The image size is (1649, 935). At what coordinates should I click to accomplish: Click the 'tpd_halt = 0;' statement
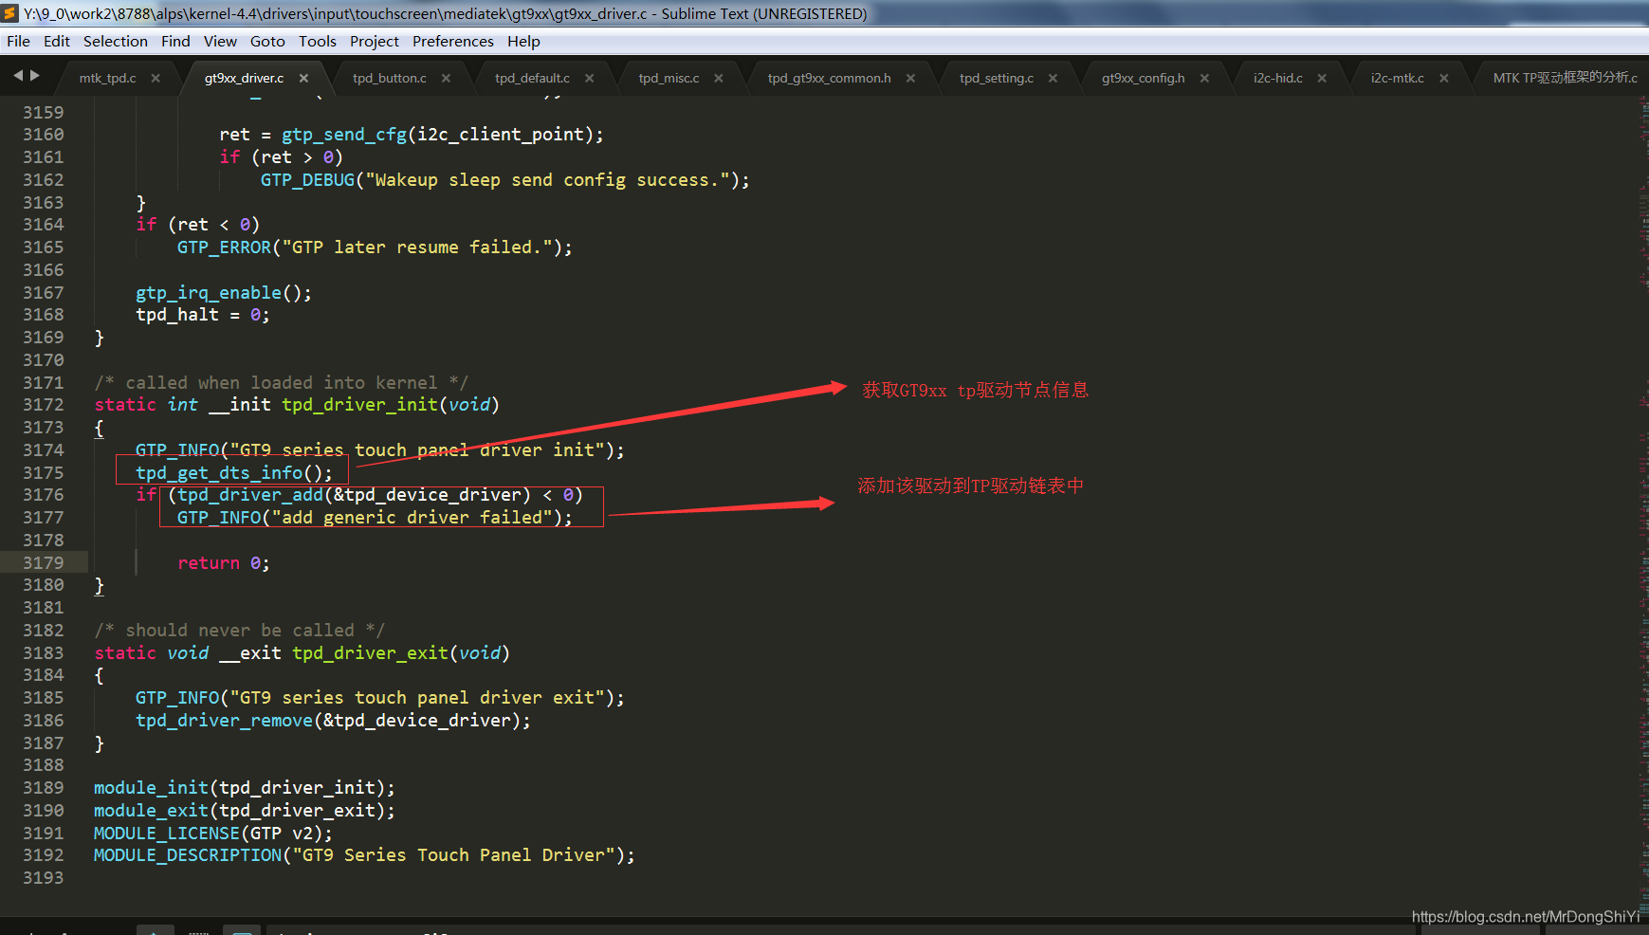203,314
